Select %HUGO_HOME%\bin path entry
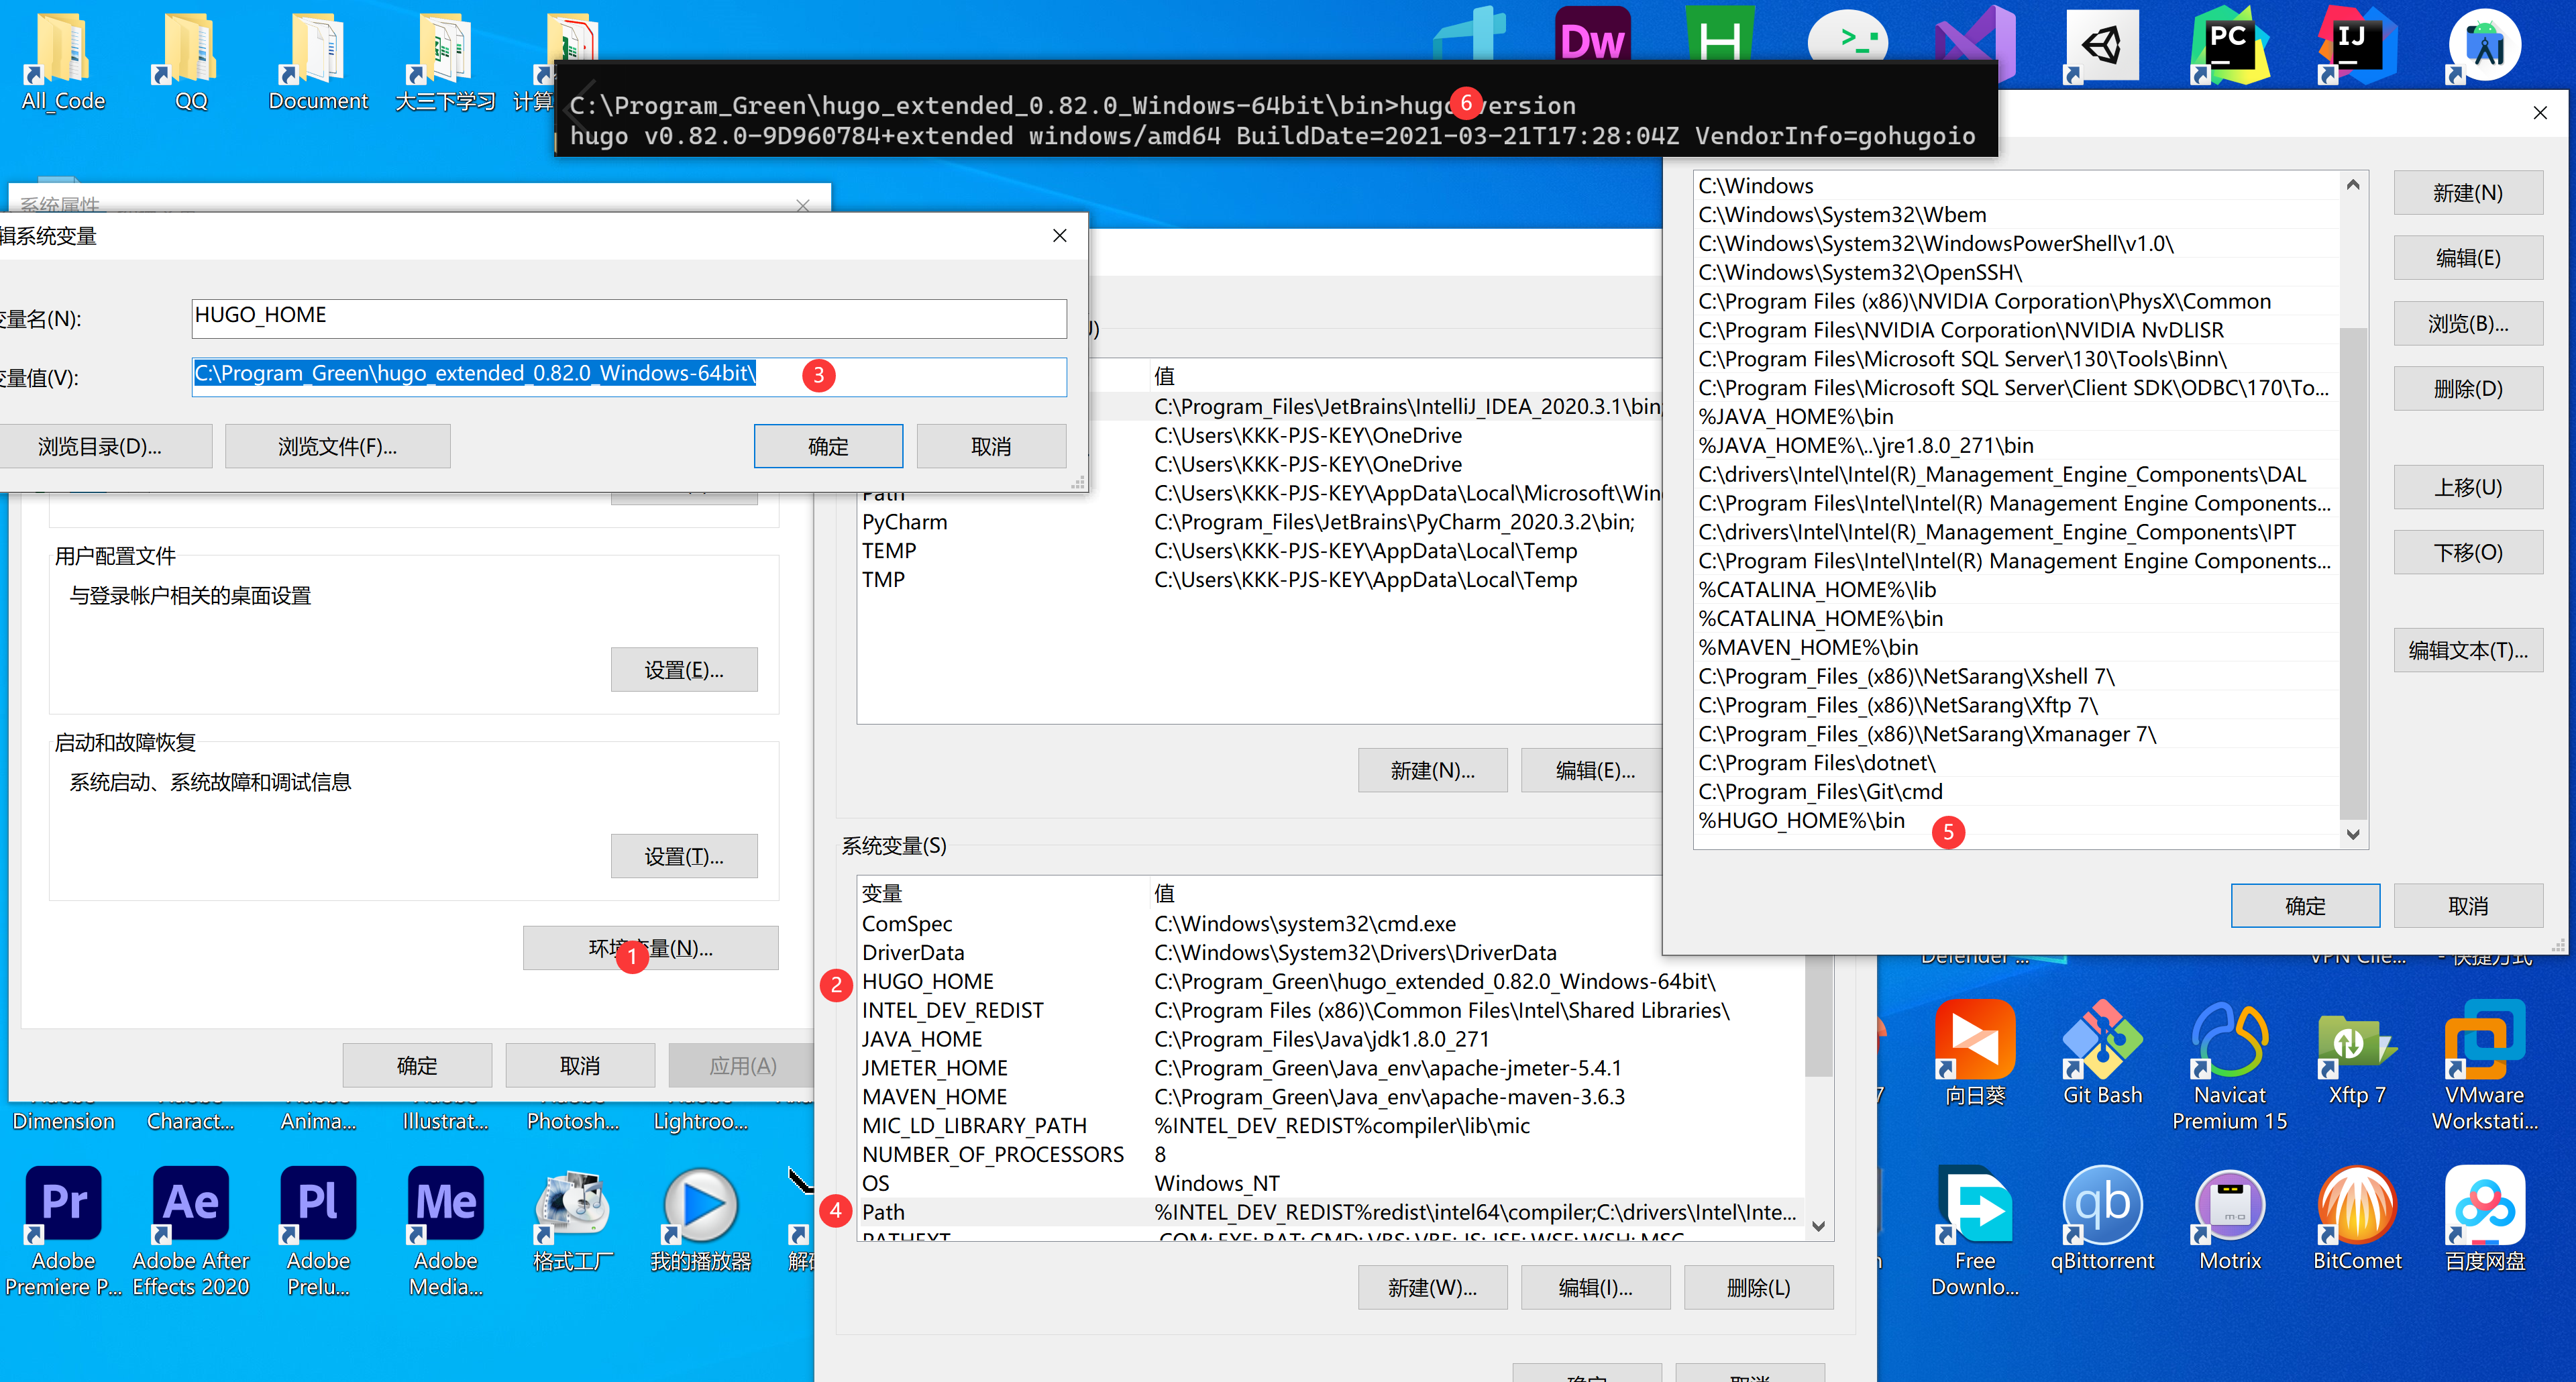Image resolution: width=2576 pixels, height=1382 pixels. (x=1801, y=821)
